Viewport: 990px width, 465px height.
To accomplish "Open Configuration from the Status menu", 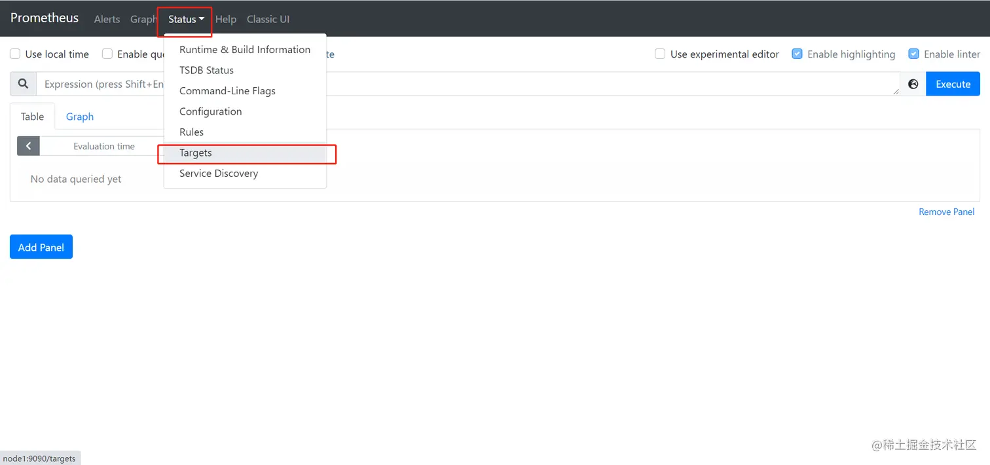I will [x=245, y=111].
